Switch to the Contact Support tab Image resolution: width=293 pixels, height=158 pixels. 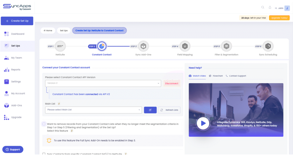tap(236, 76)
